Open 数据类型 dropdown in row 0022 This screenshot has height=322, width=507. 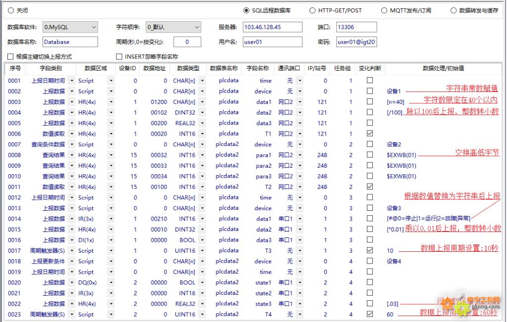[x=202, y=304]
